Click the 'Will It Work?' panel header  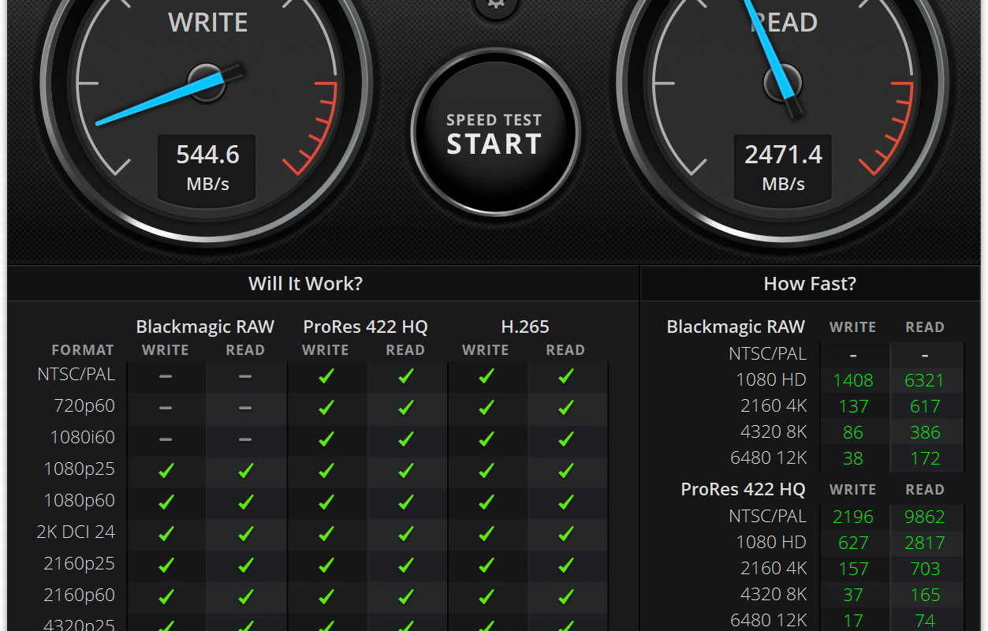point(306,284)
